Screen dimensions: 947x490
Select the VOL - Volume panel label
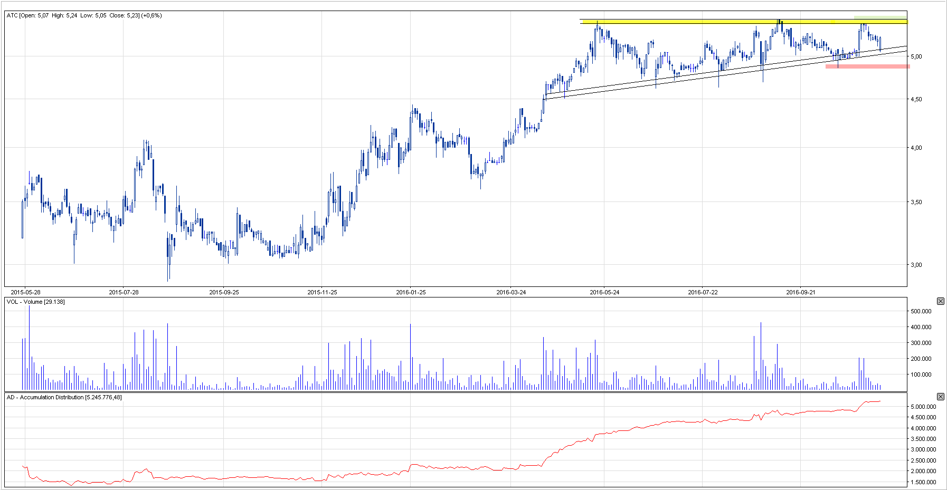click(x=35, y=302)
